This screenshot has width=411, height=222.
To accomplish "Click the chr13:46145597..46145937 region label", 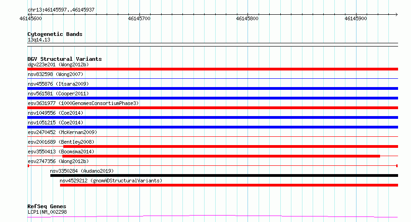I will (x=61, y=10).
